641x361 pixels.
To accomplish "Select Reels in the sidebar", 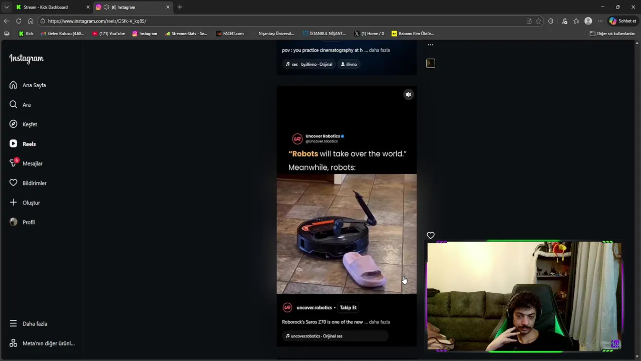I will click(x=23, y=144).
